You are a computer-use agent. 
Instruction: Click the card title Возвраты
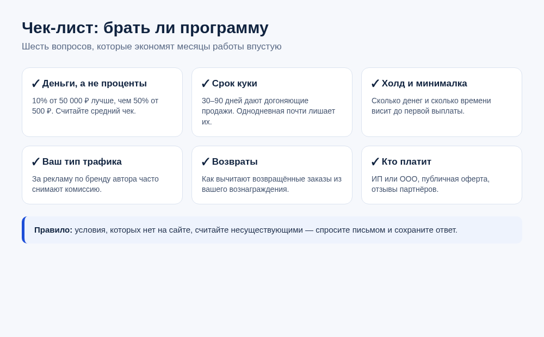(235, 162)
